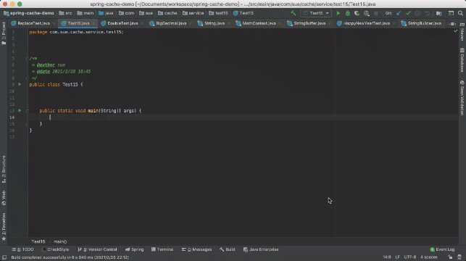Close the ReplaceTest.java tab
The width and height of the screenshot is (466, 261).
tap(54, 23)
